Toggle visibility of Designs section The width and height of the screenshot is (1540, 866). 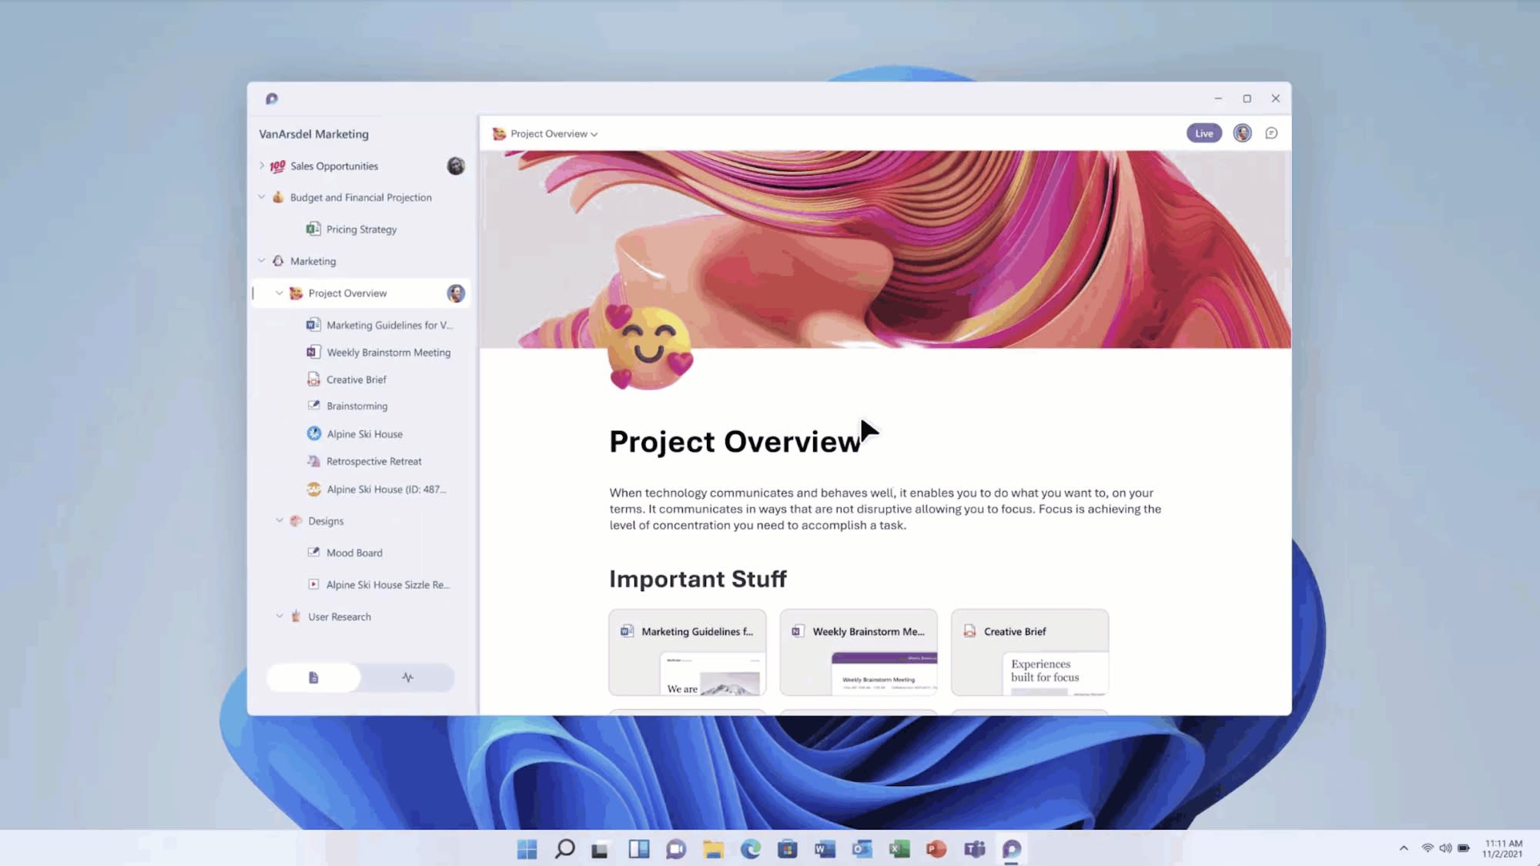tap(278, 520)
